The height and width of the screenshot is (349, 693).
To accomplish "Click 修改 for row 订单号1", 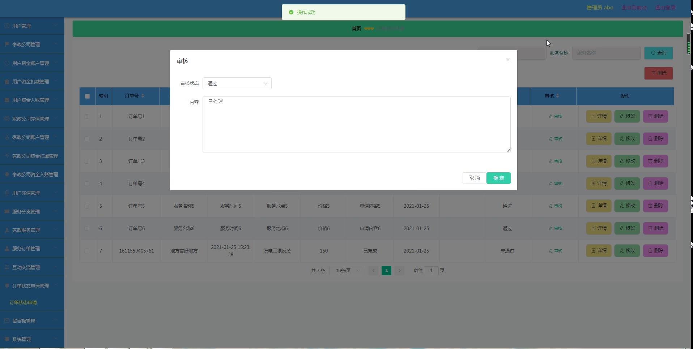I will 627,116.
